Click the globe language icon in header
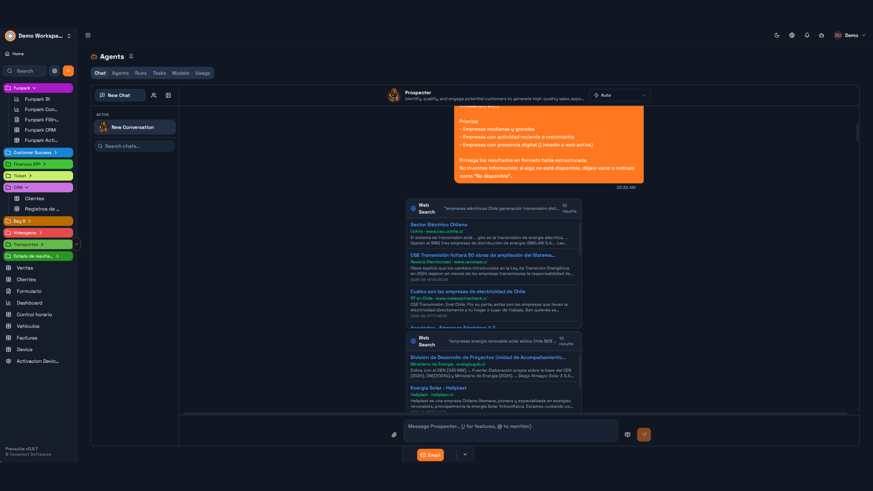This screenshot has height=491, width=873. click(792, 35)
